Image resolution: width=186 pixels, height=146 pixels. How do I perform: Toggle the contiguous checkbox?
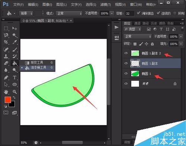(x=158, y=13)
